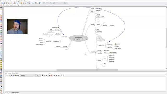Align note text left
The image size is (167, 94).
55,75
